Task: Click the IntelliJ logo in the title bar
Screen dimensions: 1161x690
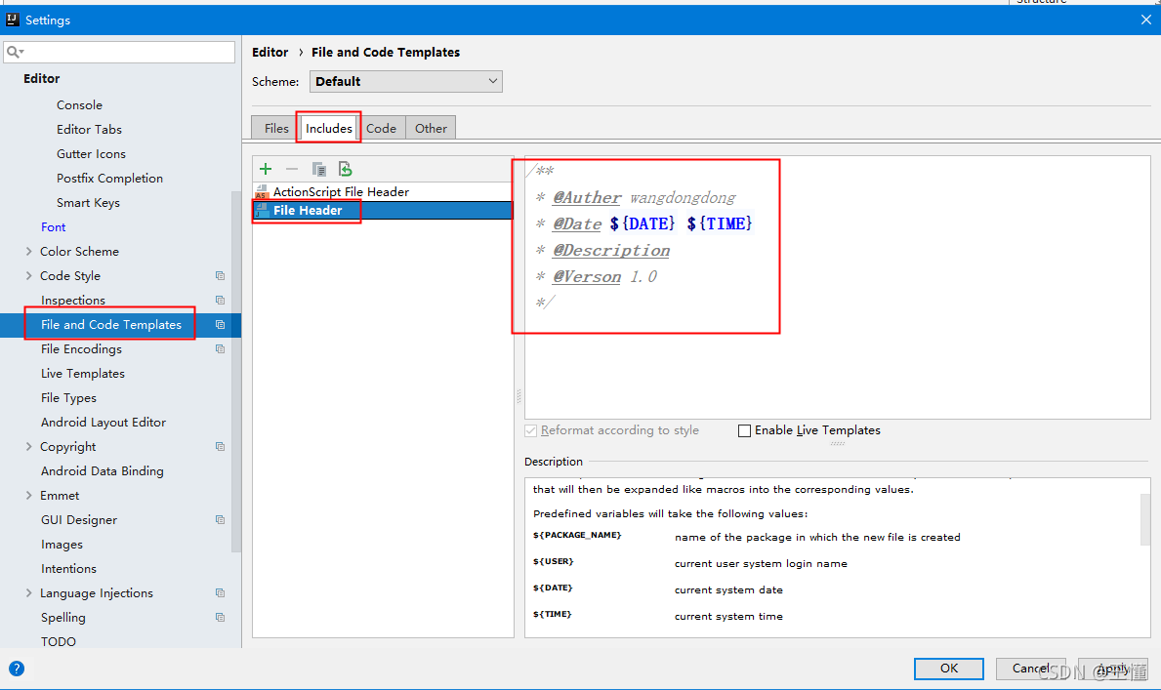Action: (13, 20)
